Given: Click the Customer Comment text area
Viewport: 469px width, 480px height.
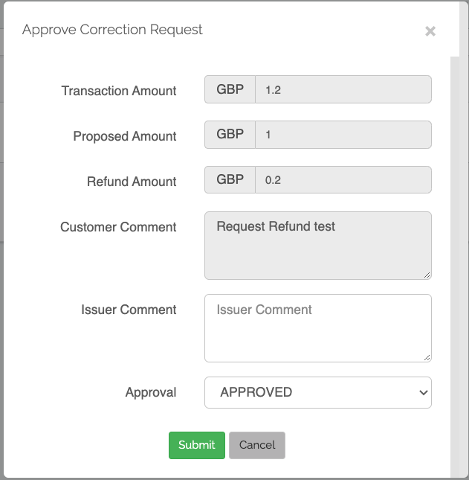Looking at the screenshot, I should [317, 246].
